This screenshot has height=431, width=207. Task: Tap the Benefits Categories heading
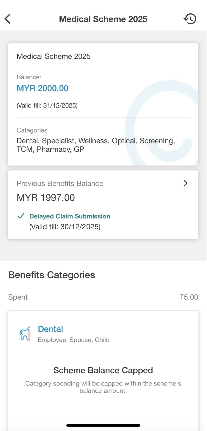[52, 275]
